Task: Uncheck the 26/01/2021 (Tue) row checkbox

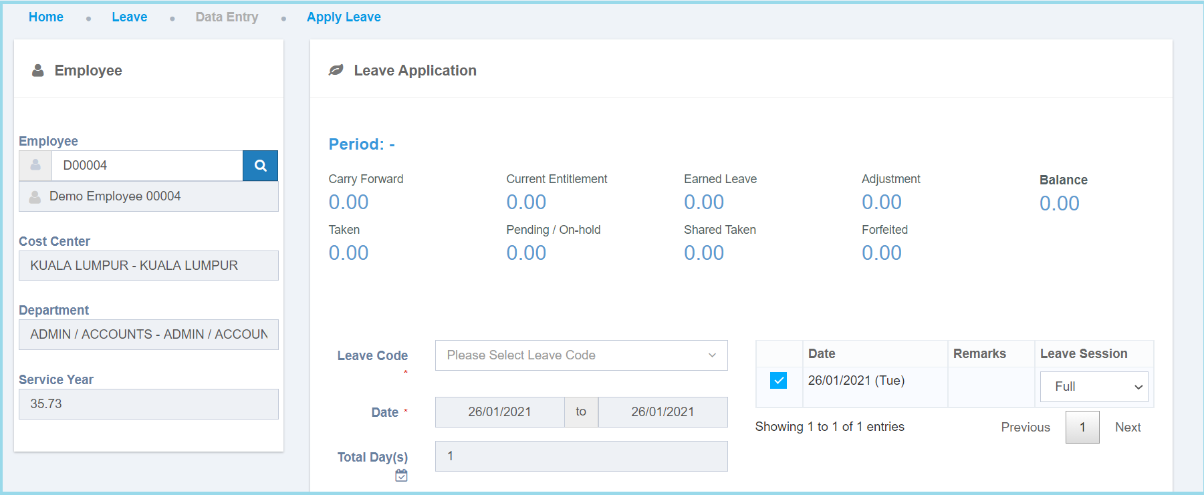Action: (778, 381)
